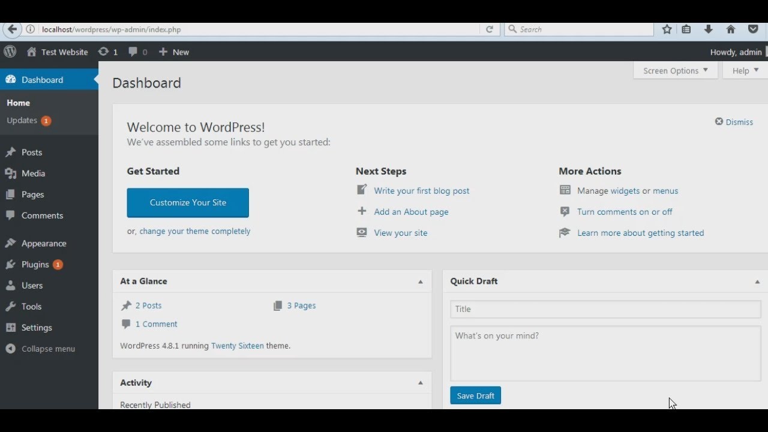The height and width of the screenshot is (432, 768).
Task: Click the Save Draft button
Action: (475, 395)
